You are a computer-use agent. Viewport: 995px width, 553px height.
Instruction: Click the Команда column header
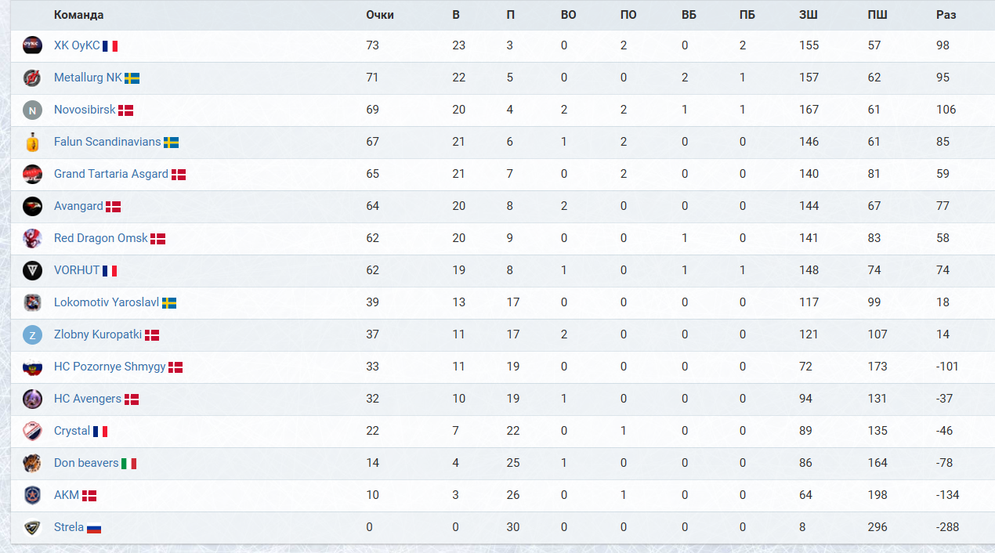(78, 15)
